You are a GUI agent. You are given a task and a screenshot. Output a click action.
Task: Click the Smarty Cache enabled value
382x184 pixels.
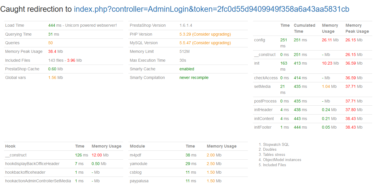187,69
